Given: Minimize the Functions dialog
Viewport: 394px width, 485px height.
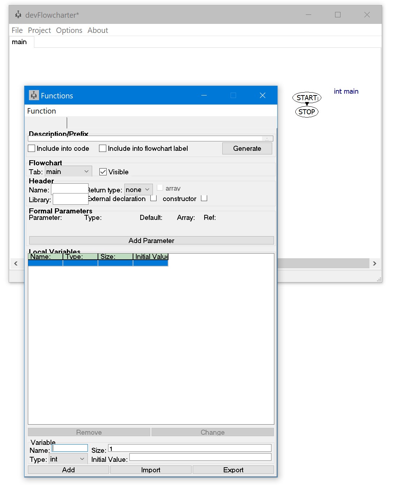Looking at the screenshot, I should 204,95.
